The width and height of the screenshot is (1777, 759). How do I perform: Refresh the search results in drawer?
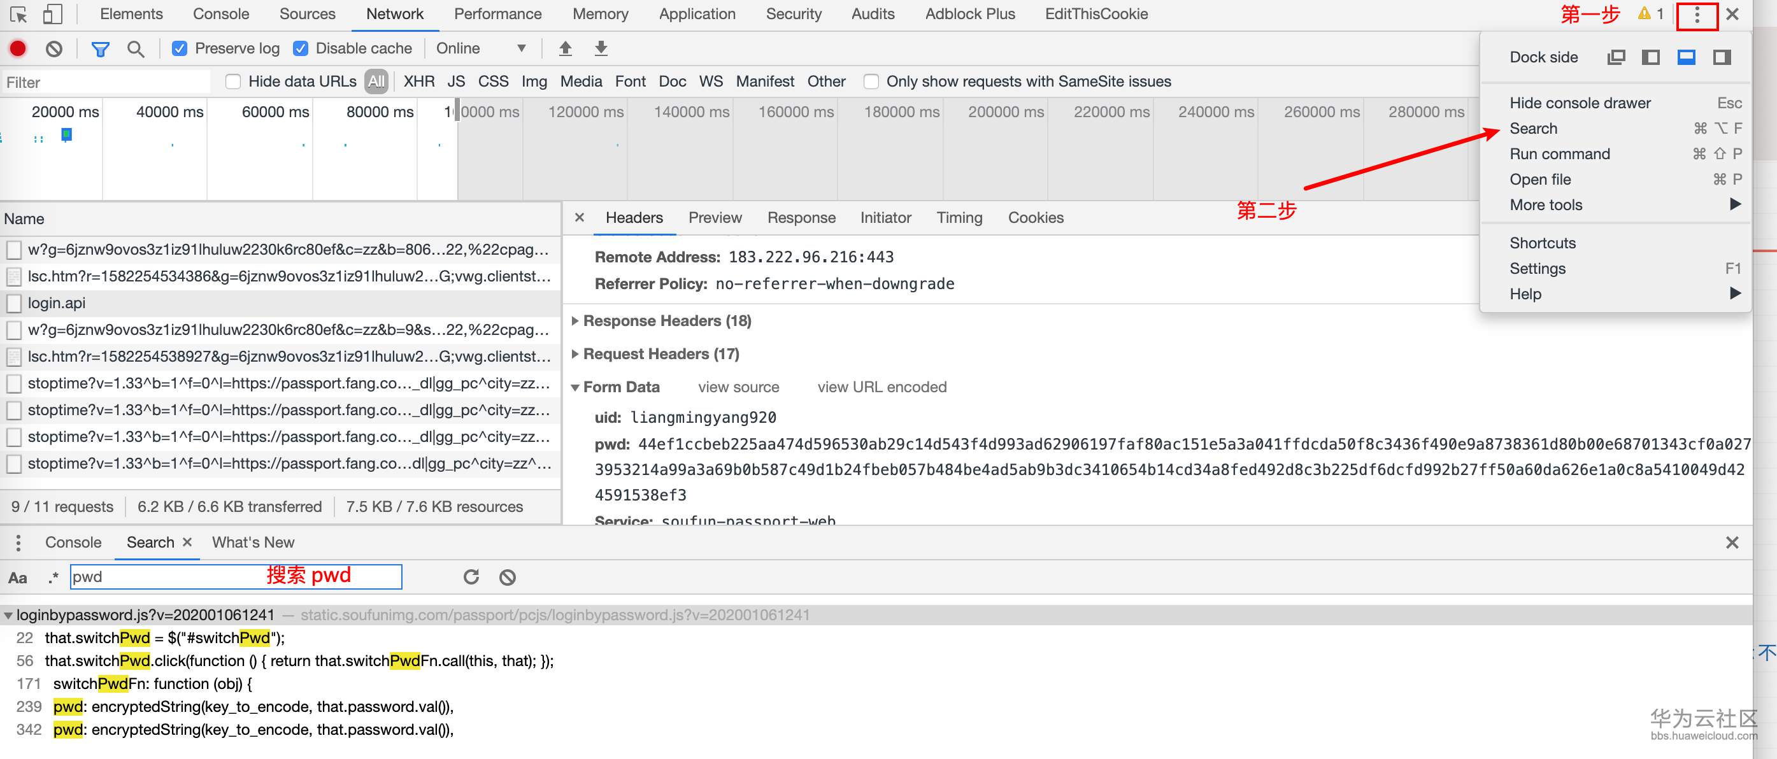pyautogui.click(x=471, y=577)
